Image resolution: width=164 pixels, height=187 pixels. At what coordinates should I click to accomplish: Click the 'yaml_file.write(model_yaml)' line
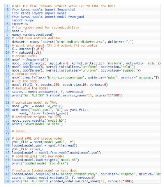click(44, 114)
